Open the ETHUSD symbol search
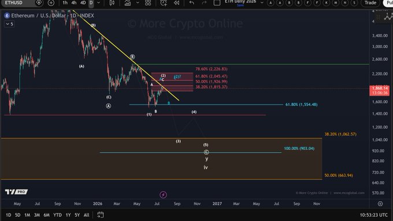This screenshot has height=221, width=393. click(x=14, y=3)
